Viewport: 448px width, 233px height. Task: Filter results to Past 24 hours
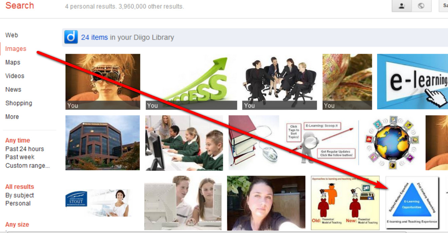coord(25,149)
